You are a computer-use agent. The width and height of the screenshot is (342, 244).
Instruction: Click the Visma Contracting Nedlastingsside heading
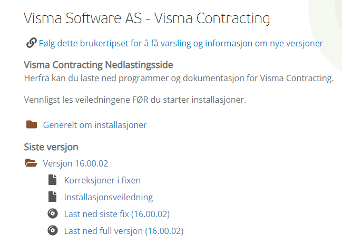coord(99,65)
